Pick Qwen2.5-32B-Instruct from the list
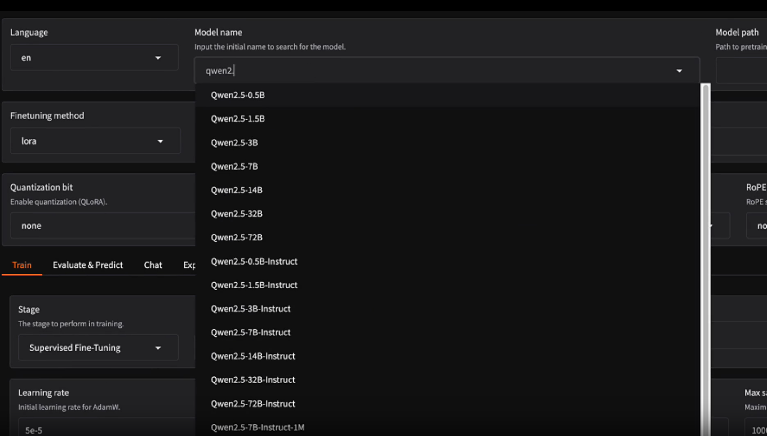 [447, 380]
